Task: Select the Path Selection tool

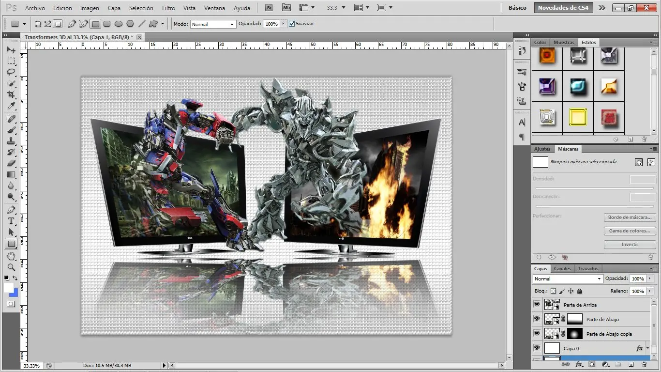Action: (x=11, y=232)
